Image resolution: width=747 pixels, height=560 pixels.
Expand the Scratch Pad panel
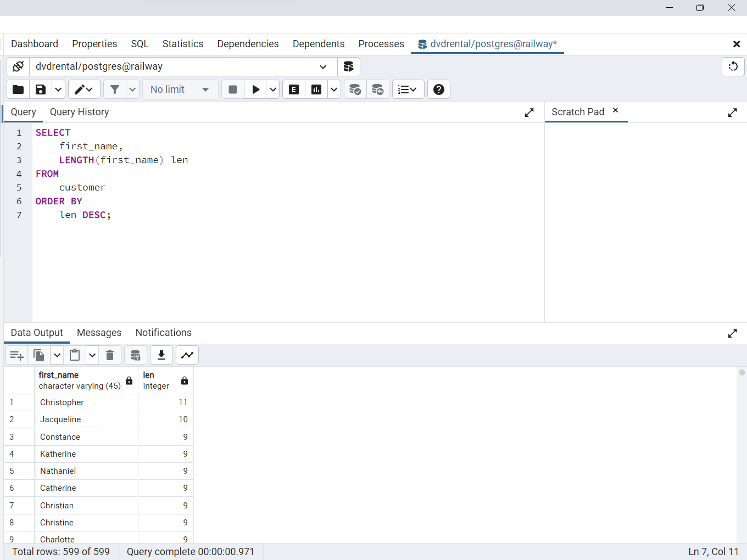click(732, 113)
